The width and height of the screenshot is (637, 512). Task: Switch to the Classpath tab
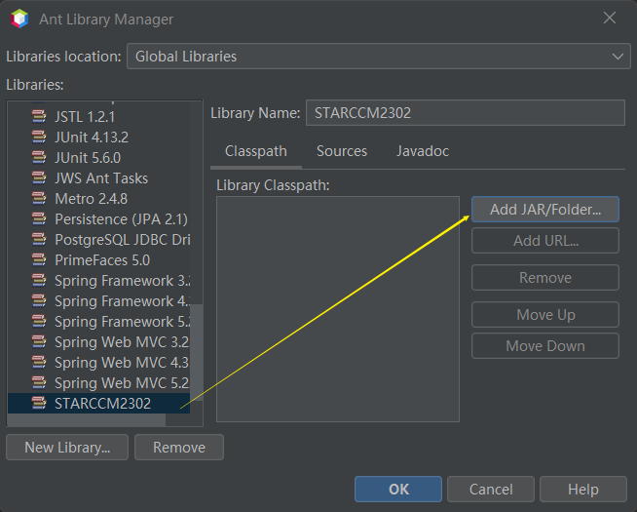point(256,151)
